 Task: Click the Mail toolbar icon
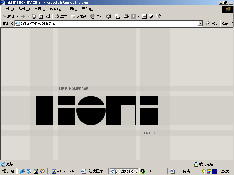[117, 16]
